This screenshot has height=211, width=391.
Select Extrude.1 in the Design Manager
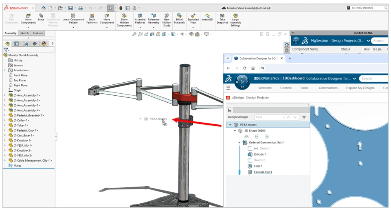(x=260, y=154)
